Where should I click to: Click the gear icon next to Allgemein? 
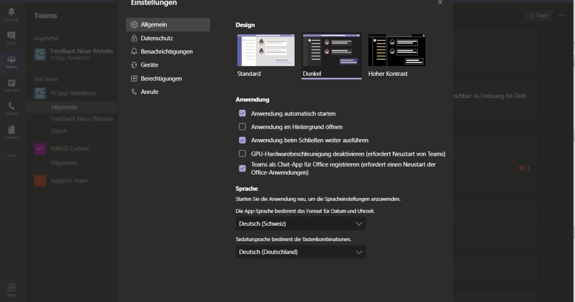[134, 24]
